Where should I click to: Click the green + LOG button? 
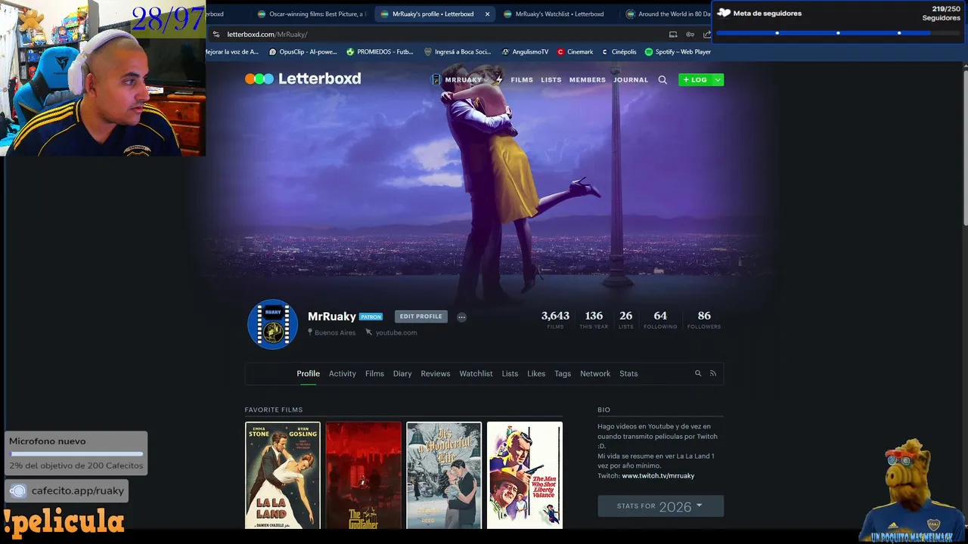pos(694,79)
